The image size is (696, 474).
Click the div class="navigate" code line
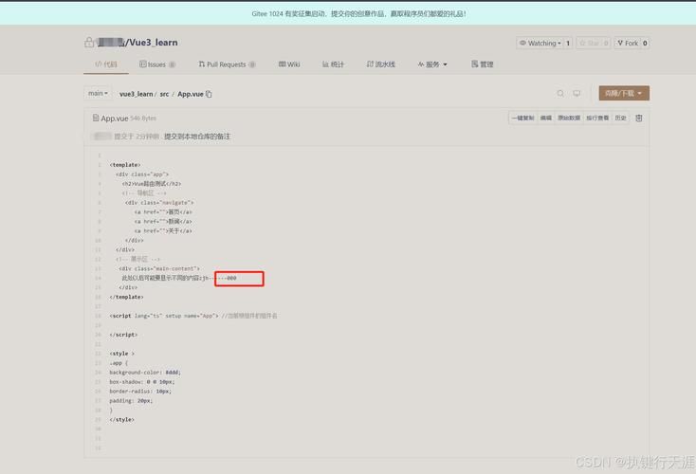click(x=159, y=202)
